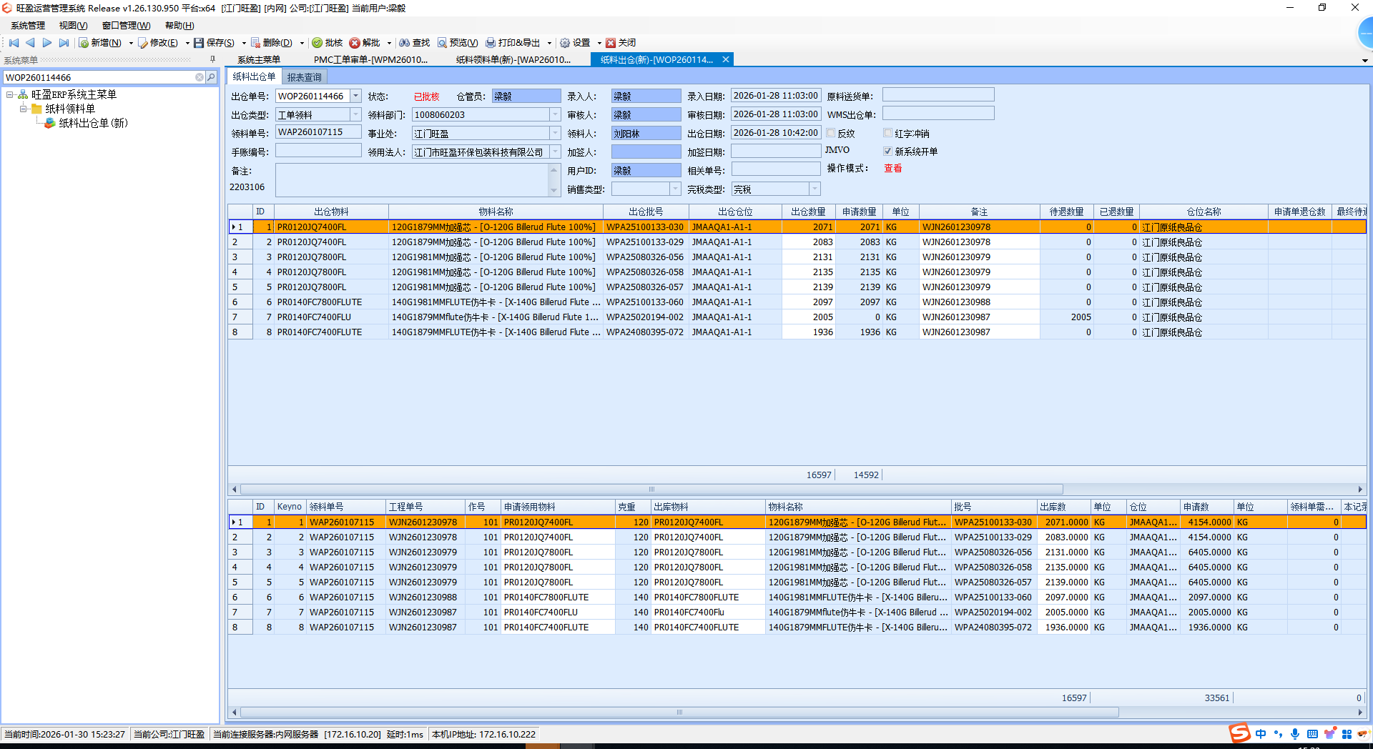The width and height of the screenshot is (1373, 749).
Task: Open the 打印&导出 dropdown arrow
Action: coord(549,43)
